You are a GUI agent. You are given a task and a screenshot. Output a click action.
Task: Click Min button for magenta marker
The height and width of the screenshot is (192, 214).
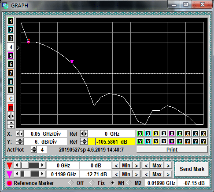126,174
